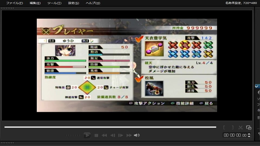This screenshot has width=260, height=146.
Task: Enlarge the preview window with the overlapping-squares icon
Action: pos(249,127)
